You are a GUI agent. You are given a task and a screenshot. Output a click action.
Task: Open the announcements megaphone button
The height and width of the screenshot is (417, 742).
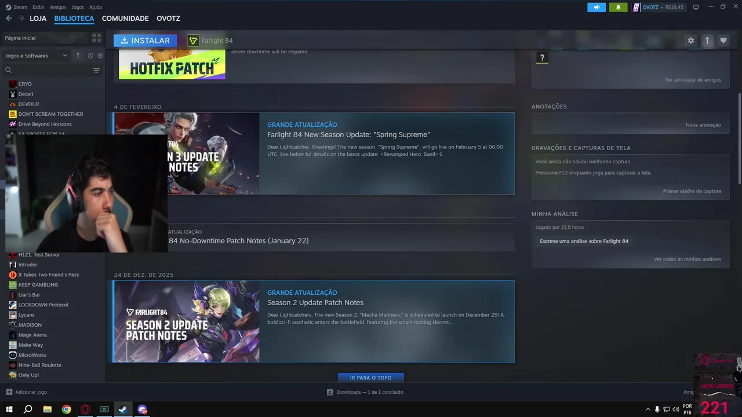point(596,8)
